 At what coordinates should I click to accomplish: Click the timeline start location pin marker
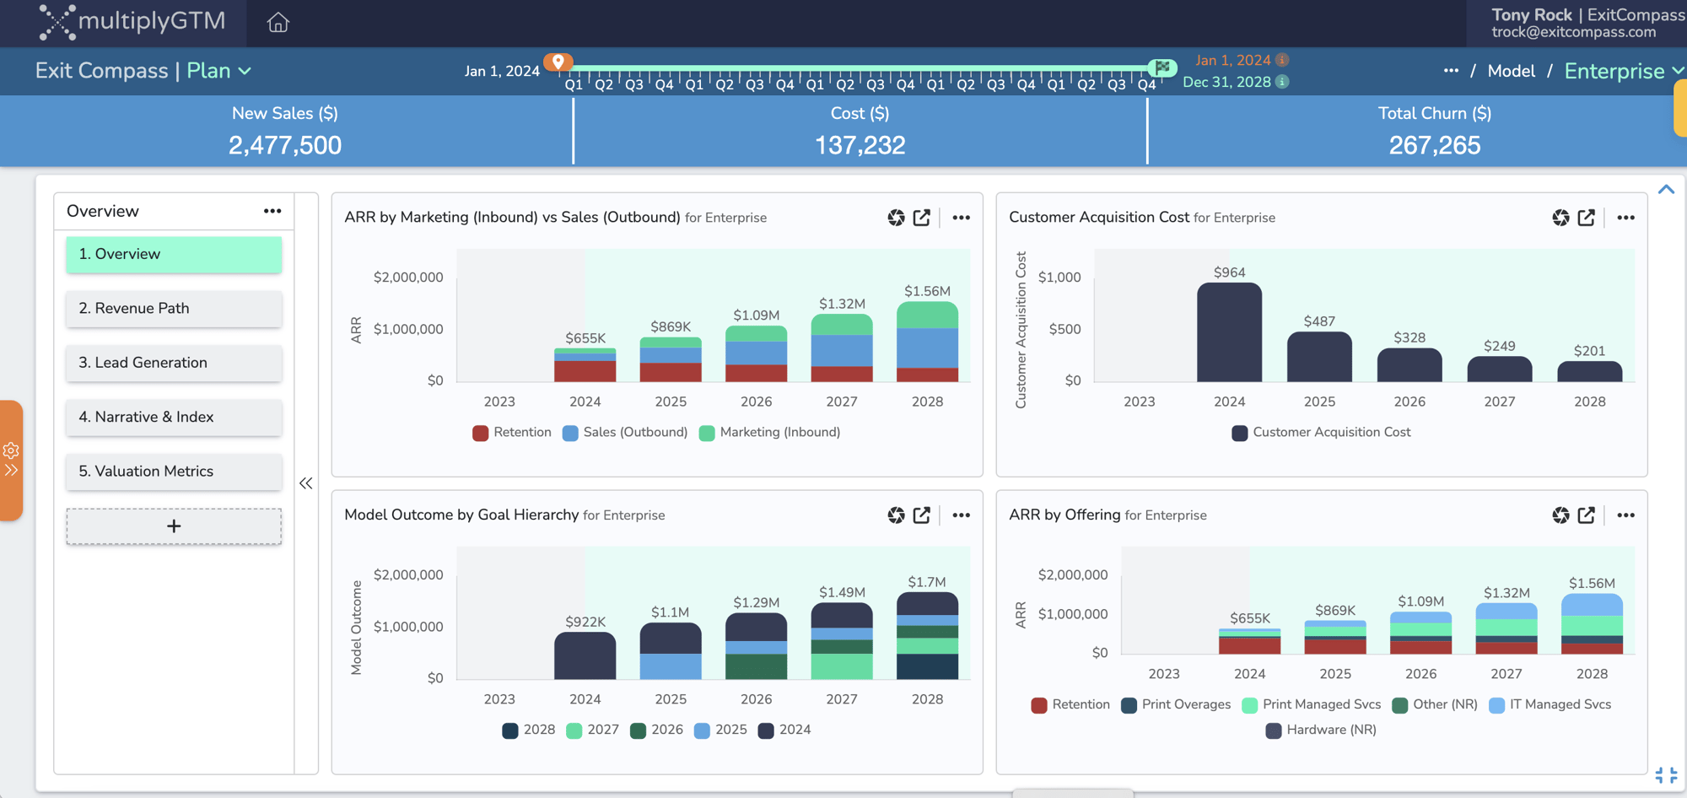tap(558, 62)
